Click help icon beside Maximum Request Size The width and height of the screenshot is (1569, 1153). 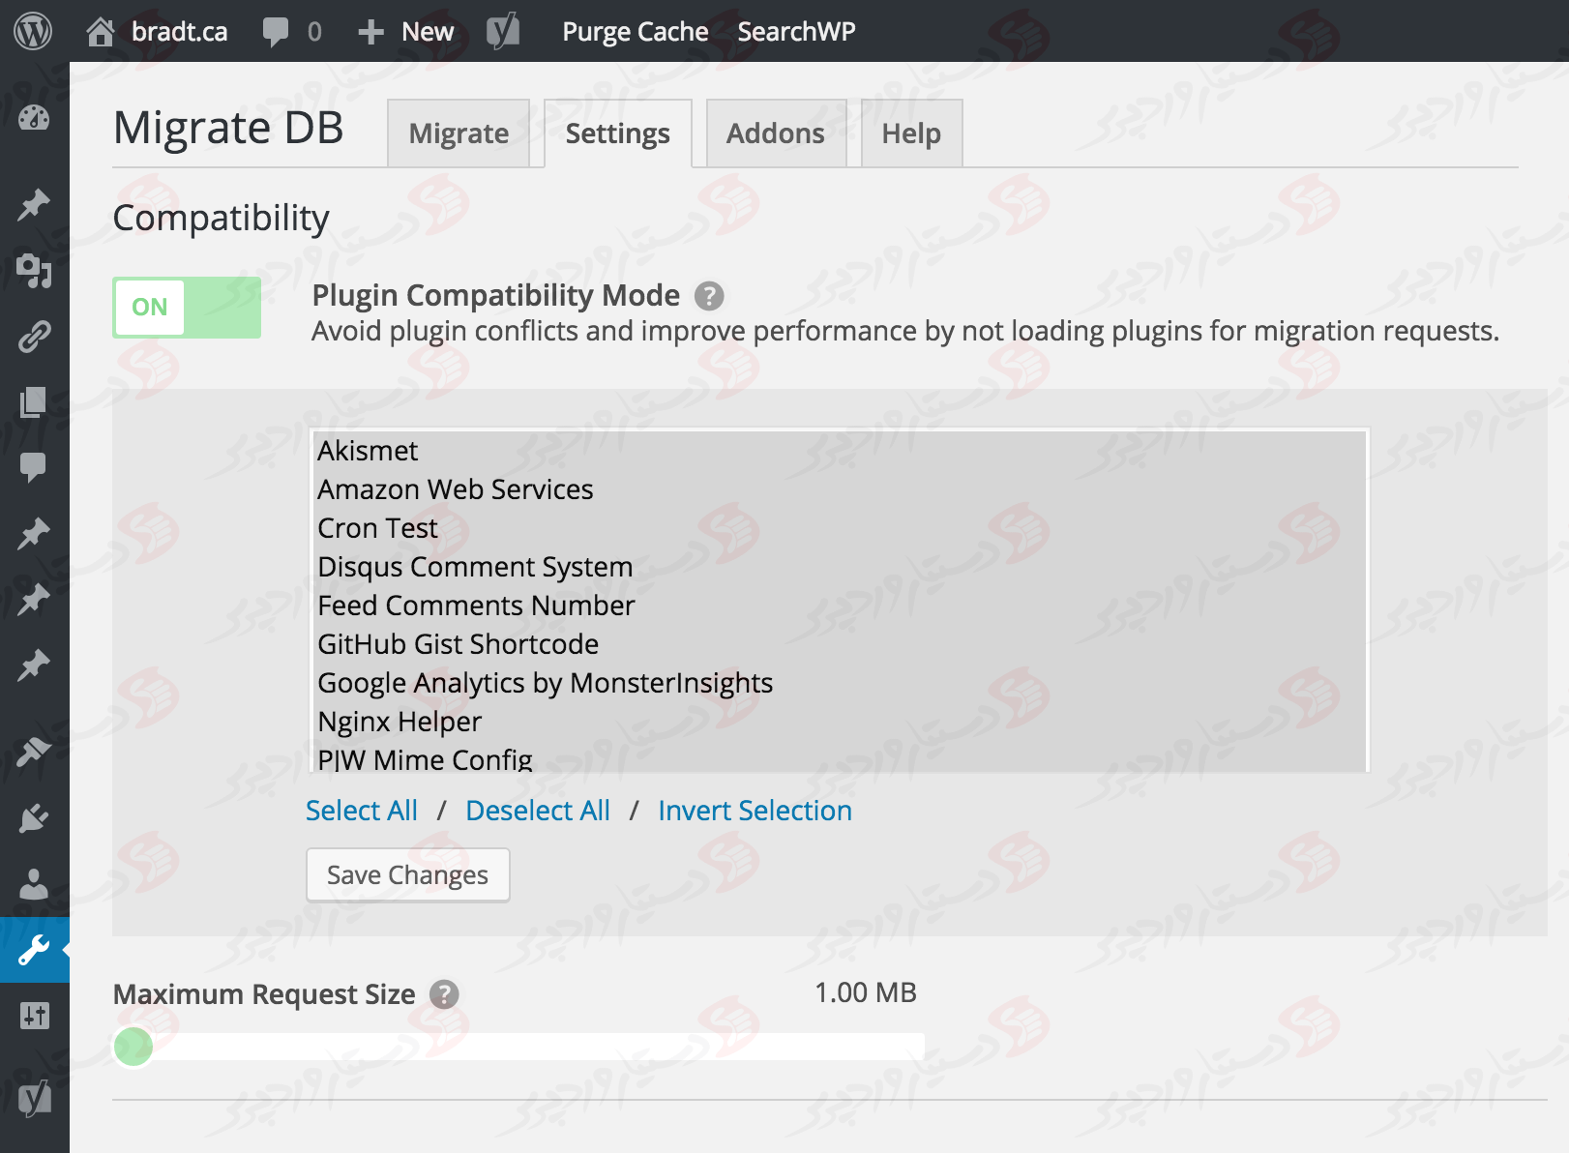tap(444, 994)
